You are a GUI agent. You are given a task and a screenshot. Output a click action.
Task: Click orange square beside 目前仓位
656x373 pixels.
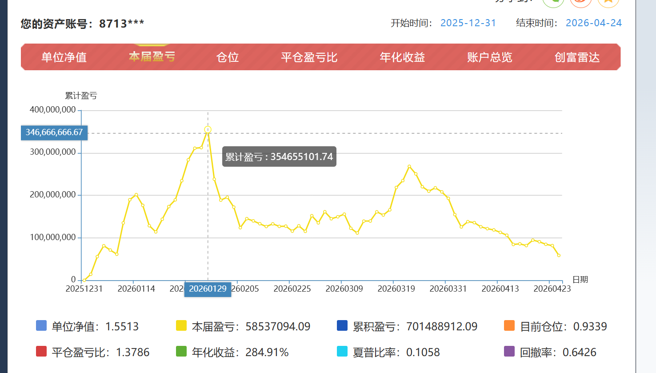(x=509, y=326)
